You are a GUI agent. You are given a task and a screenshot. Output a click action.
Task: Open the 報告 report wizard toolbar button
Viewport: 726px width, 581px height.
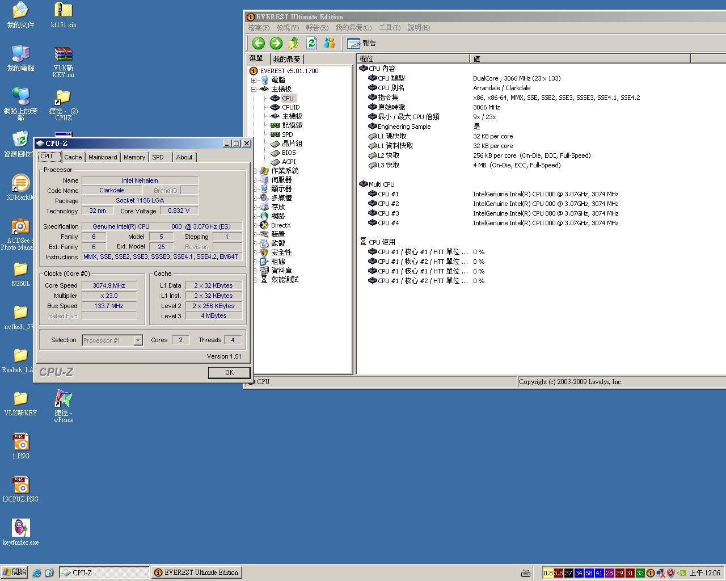361,43
